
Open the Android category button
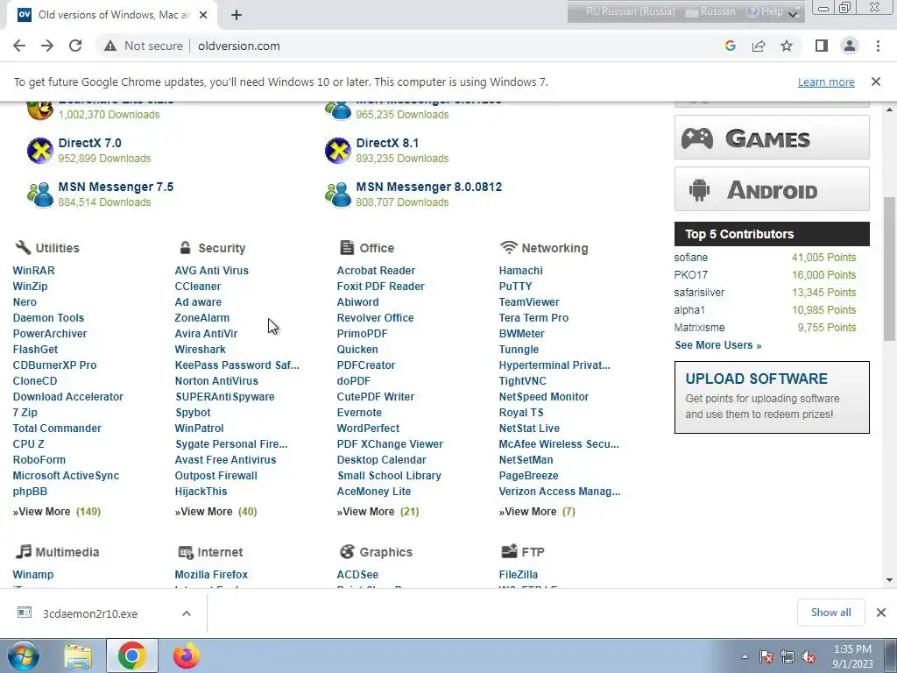(x=772, y=189)
